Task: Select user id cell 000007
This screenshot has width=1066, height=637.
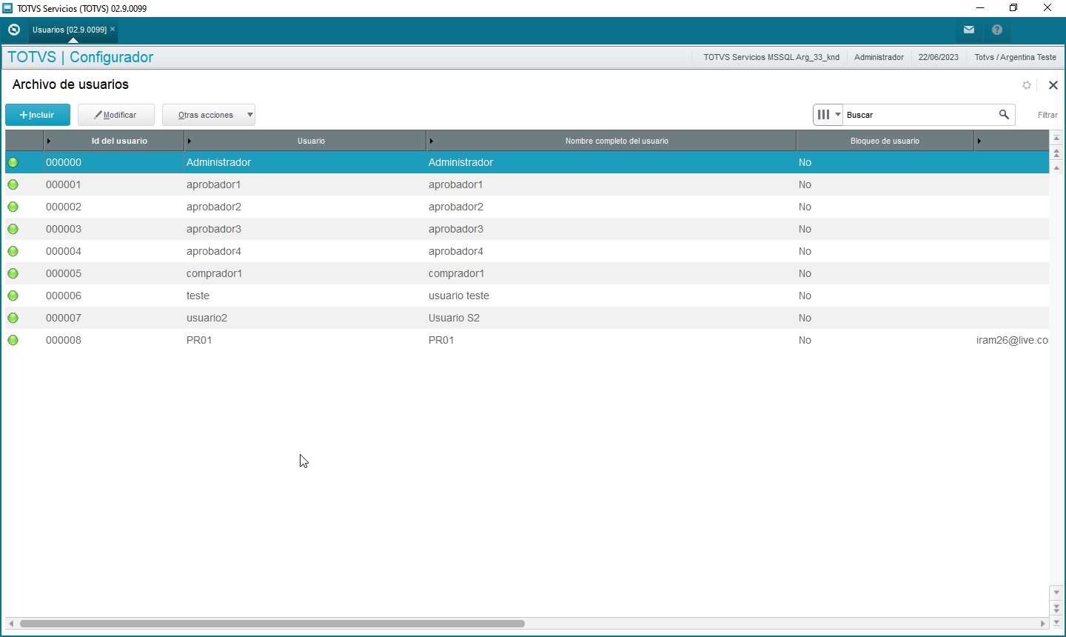Action: point(114,318)
